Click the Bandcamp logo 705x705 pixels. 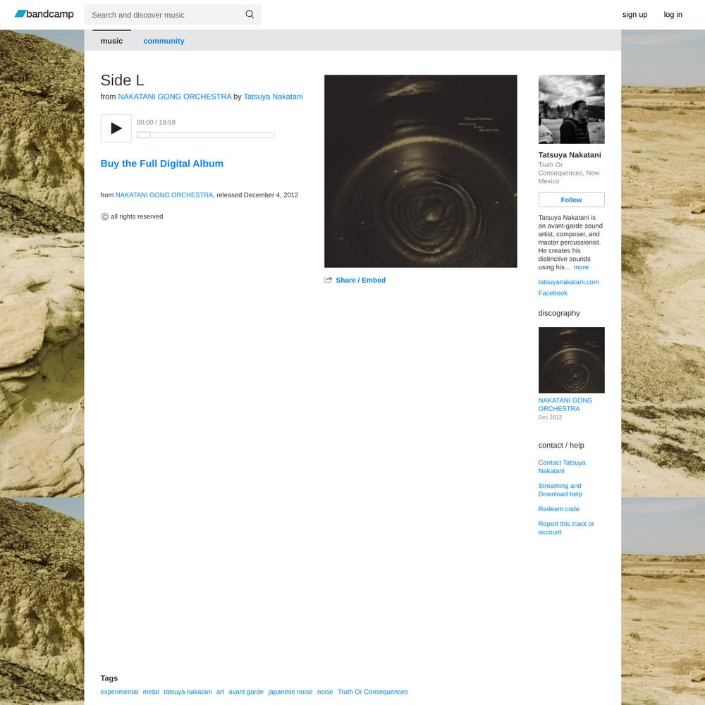(44, 14)
